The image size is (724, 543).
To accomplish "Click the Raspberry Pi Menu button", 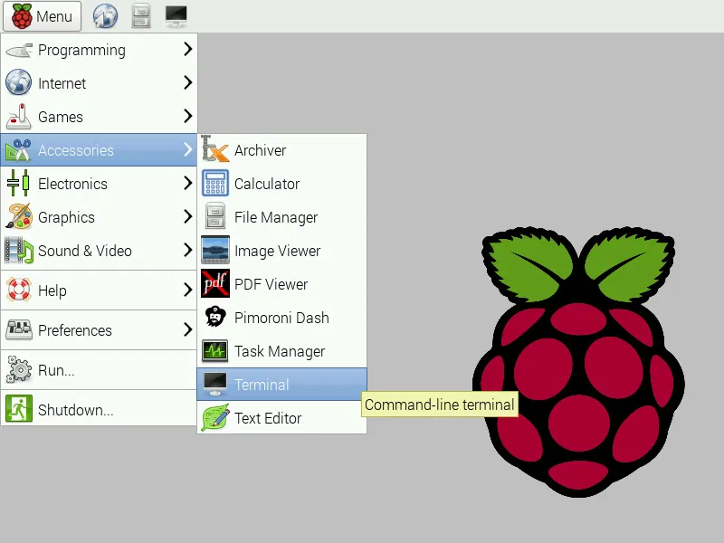I will pos(43,16).
